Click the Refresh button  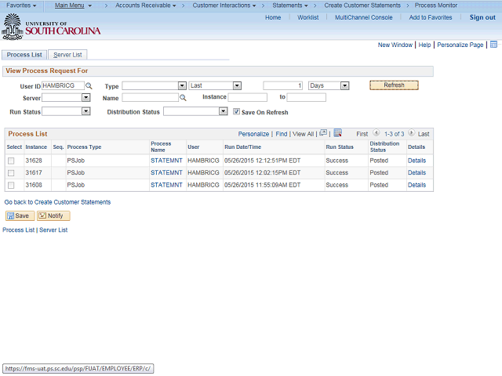tap(394, 85)
